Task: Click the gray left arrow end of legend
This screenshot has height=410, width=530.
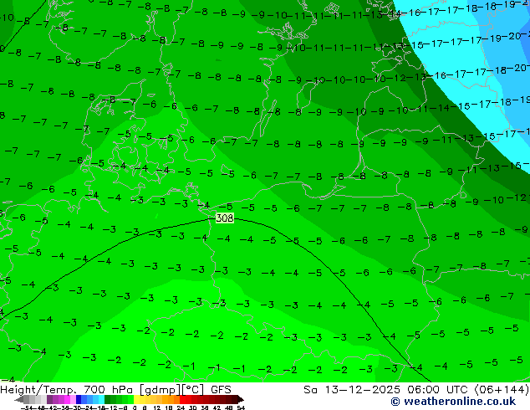Action: (x=19, y=400)
